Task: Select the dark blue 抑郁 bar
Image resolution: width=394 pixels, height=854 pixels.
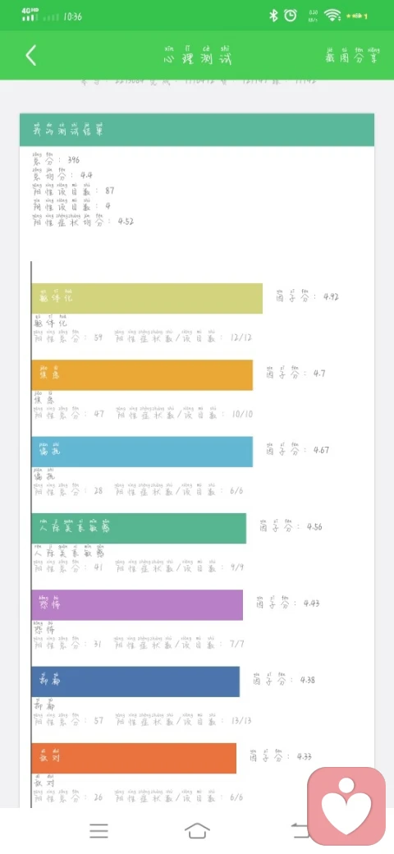Action: (x=135, y=682)
